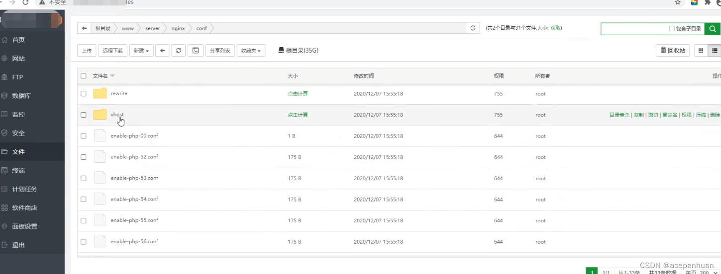721x274 pixels.
Task: Go to www in the breadcrumb path
Action: [x=128, y=28]
